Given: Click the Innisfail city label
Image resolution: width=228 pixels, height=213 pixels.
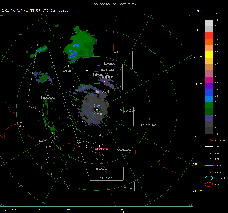Looking at the screenshot, I should point(102,92).
